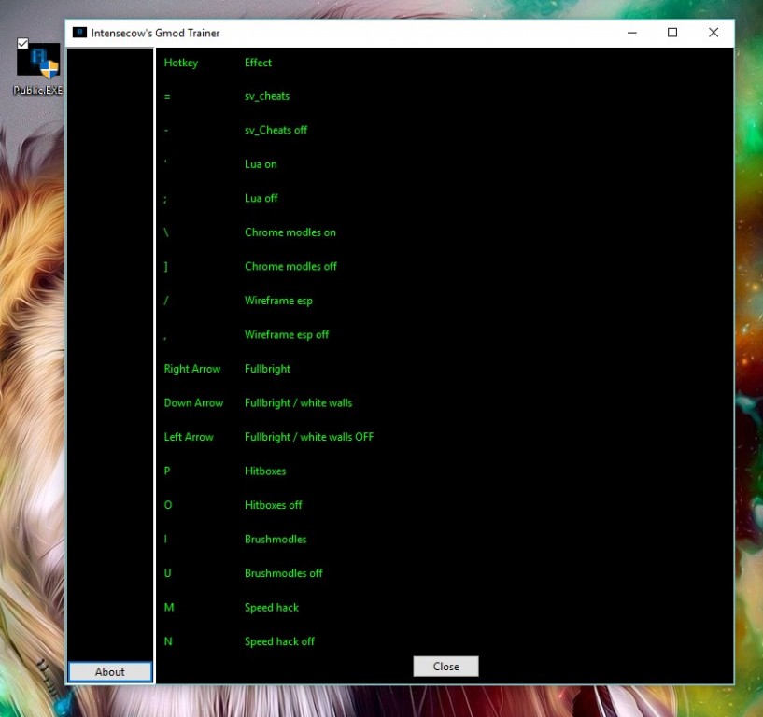The image size is (763, 717).
Task: Click the 'Down Arrow' hotkey label
Action: coord(193,402)
